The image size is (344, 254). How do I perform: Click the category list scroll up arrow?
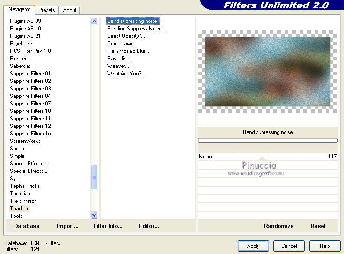(95, 21)
